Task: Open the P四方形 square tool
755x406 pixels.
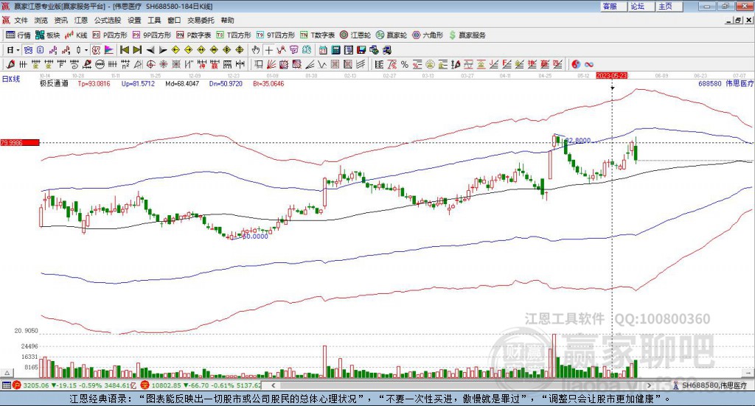Action: tap(110, 35)
